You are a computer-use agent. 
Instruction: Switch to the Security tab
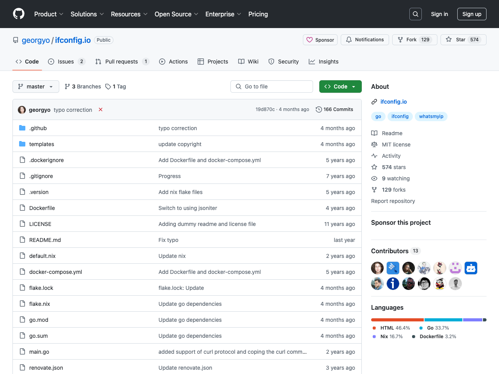(x=284, y=62)
